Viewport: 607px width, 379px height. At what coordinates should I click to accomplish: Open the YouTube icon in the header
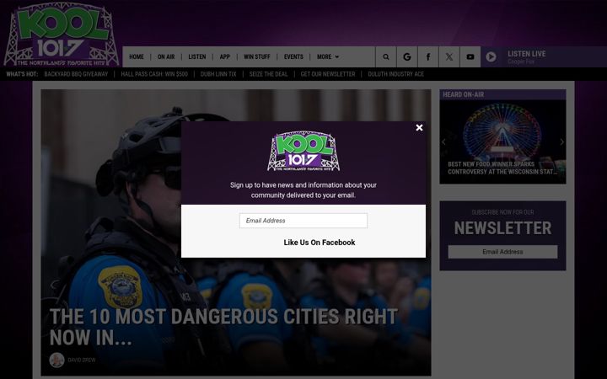coord(470,57)
